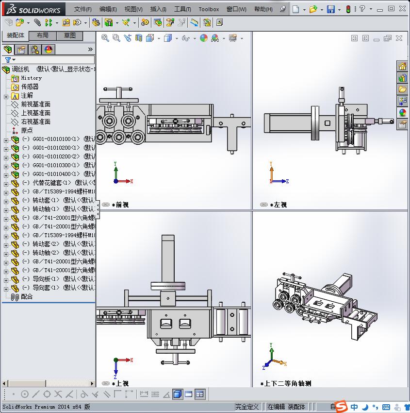Viewport: 410px width, 413px height.
Task: Click Linear Component Pattern tool
Action: pyautogui.click(x=49, y=23)
